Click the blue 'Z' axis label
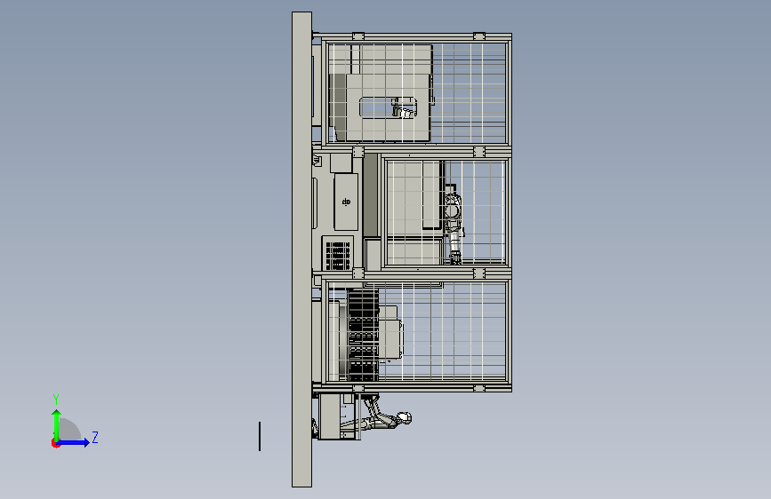 coord(95,437)
